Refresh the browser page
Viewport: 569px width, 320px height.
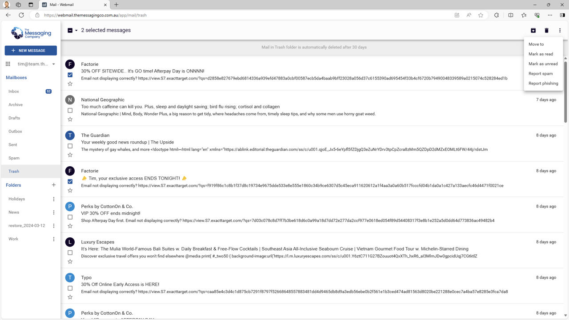[x=21, y=15]
